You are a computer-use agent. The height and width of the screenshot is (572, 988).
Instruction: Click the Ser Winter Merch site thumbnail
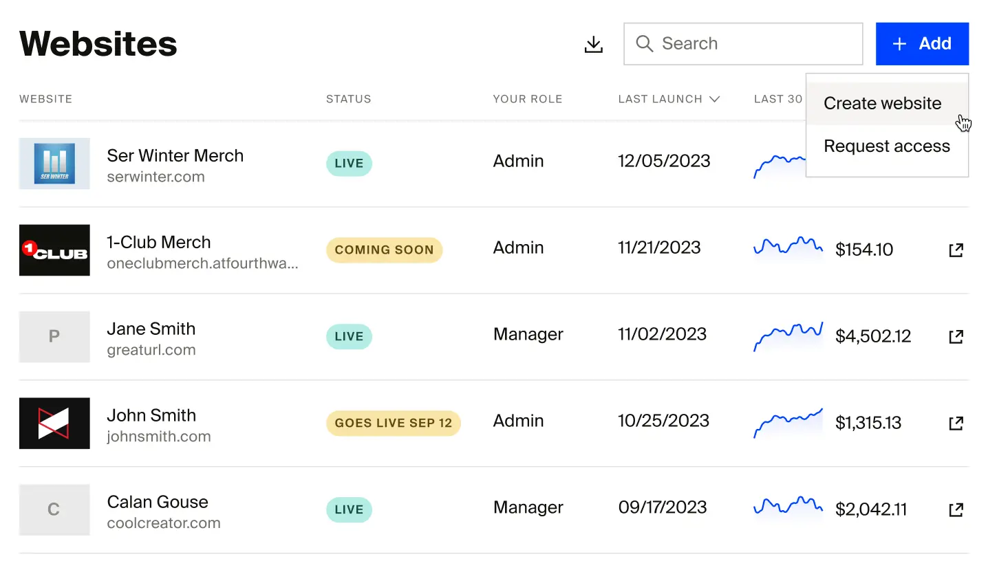[x=54, y=164]
